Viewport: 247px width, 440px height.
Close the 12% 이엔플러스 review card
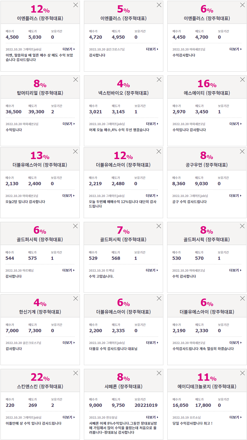pyautogui.click(x=75, y=5)
